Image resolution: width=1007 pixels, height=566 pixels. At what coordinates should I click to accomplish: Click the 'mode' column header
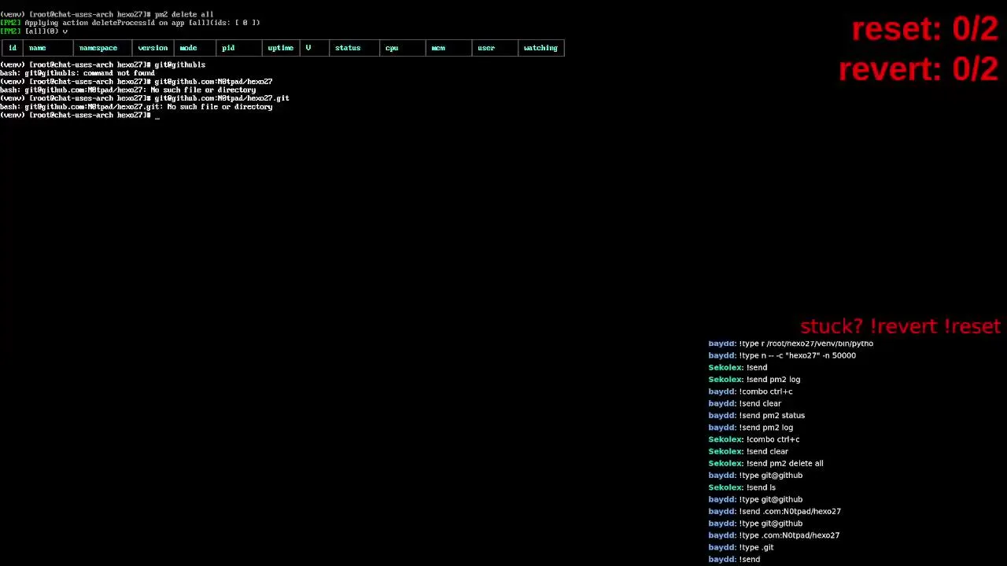tap(188, 48)
